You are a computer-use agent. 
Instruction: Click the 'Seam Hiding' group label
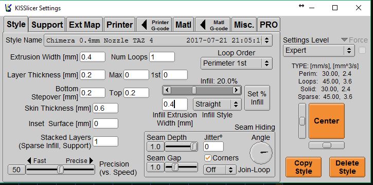pyautogui.click(x=255, y=127)
